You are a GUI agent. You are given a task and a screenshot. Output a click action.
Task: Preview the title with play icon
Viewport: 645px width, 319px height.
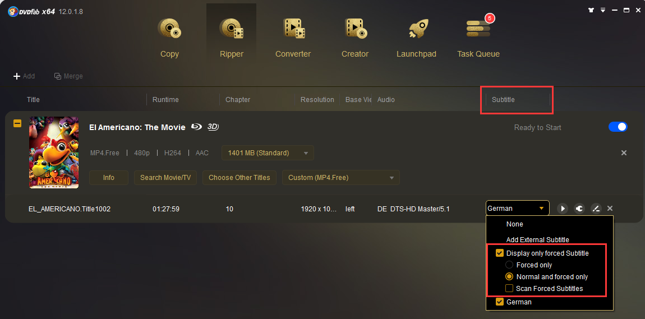(x=563, y=209)
